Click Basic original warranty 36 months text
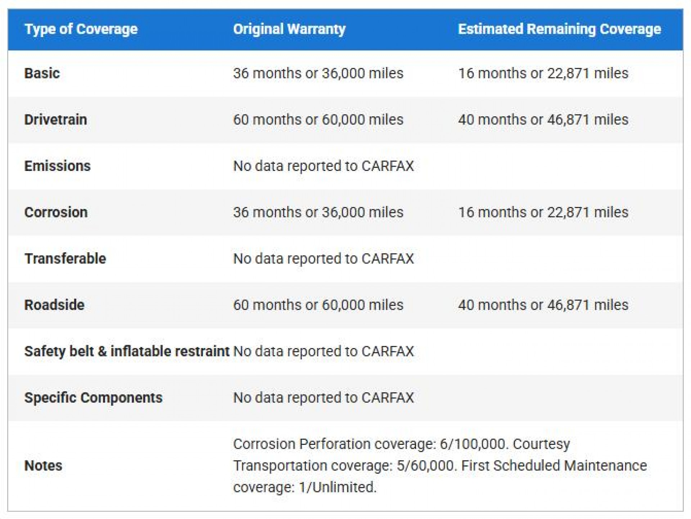691x519 pixels. pyautogui.click(x=318, y=73)
